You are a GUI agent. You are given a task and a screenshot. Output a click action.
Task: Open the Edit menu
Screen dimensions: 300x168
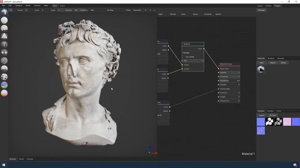(x=10, y=6)
